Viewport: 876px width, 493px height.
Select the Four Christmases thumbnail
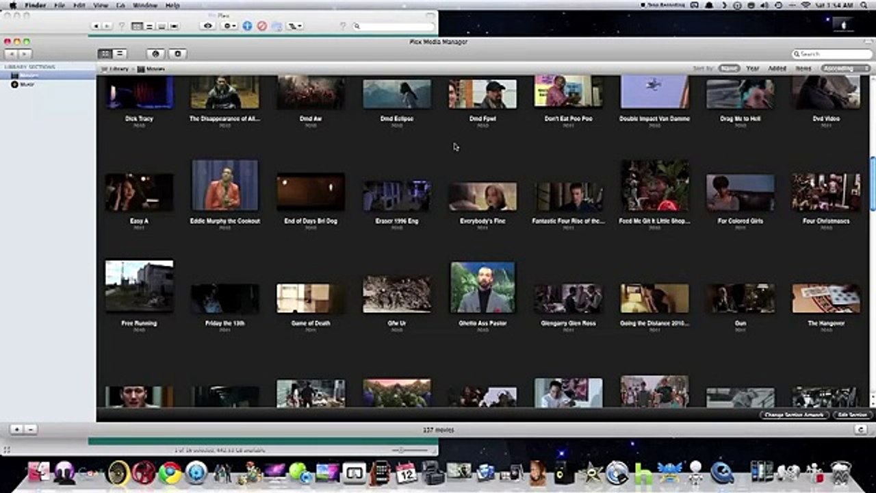pyautogui.click(x=827, y=192)
